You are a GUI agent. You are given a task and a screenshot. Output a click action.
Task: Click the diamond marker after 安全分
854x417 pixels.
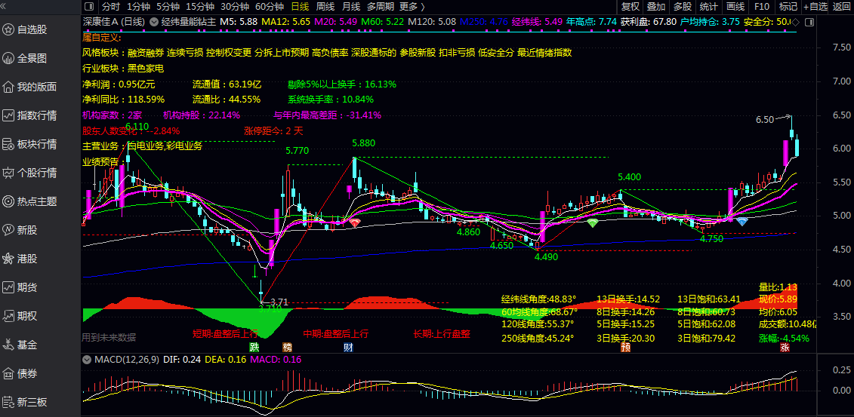[796, 23]
